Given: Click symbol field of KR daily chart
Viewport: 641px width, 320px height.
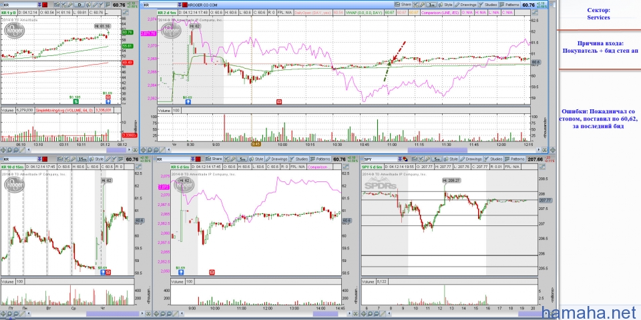Looking at the screenshot, I should click(19, 5).
